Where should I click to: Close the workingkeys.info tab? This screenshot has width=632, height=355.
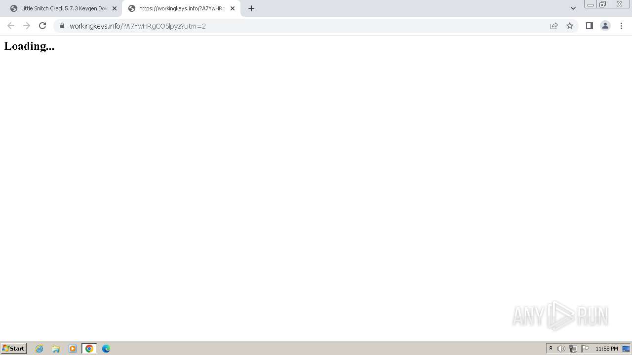coord(233,8)
